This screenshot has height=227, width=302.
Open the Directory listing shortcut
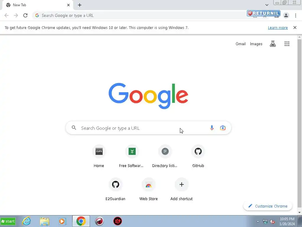(165, 156)
